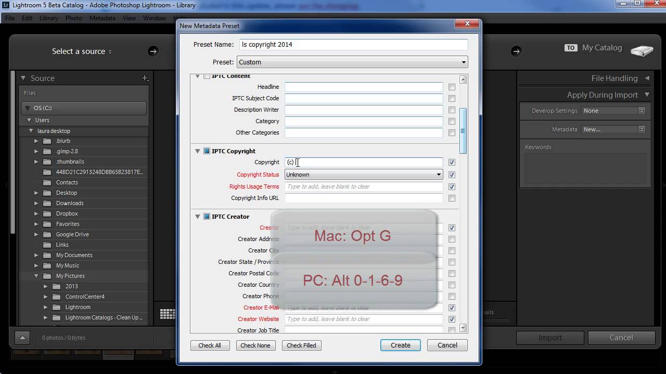Toggle the Headline field checkbox
Image resolution: width=666 pixels, height=374 pixels.
point(452,87)
